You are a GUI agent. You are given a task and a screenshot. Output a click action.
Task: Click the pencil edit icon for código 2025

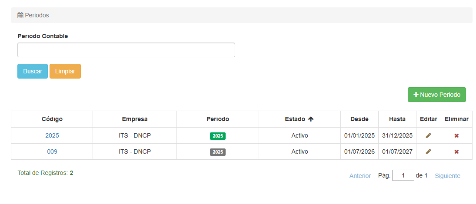pos(428,135)
